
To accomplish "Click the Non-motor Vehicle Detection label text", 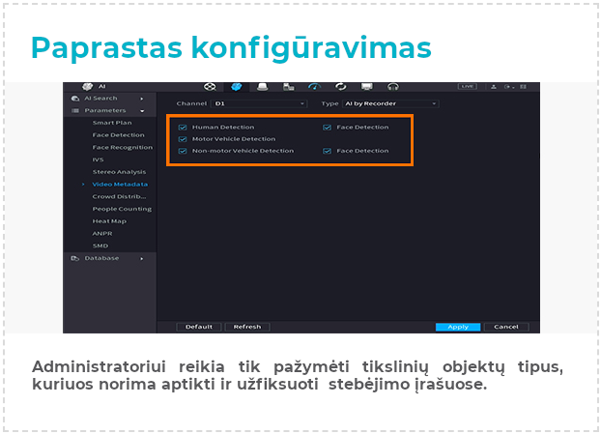I will pos(243,151).
